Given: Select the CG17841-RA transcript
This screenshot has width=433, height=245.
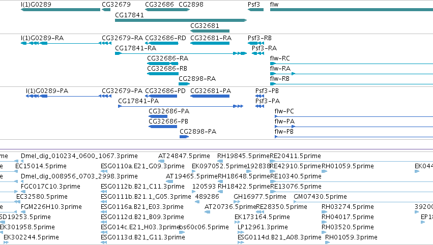Looking at the screenshot, I should click(x=181, y=53).
